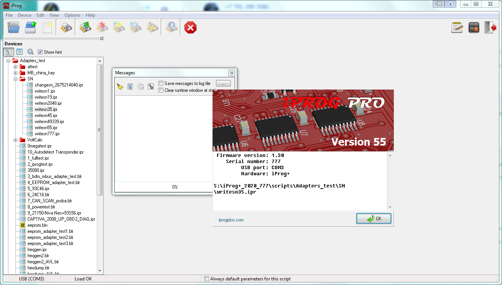The height and width of the screenshot is (285, 502).
Task: Select 10_Autodetect Transponder.ipr
Action: click(x=56, y=152)
